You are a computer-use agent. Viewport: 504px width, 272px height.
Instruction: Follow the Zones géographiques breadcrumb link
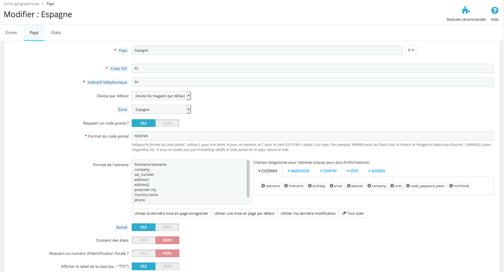point(21,4)
